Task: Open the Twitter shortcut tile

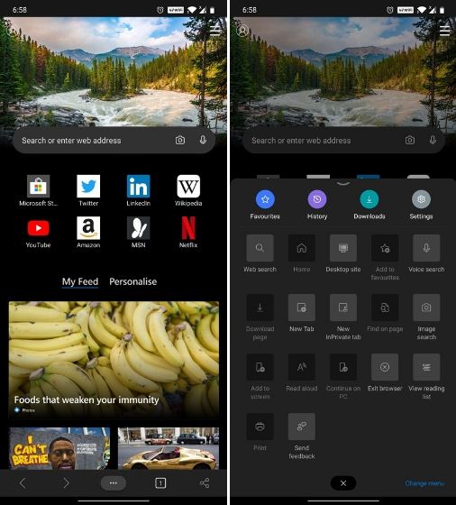Action: (x=88, y=190)
